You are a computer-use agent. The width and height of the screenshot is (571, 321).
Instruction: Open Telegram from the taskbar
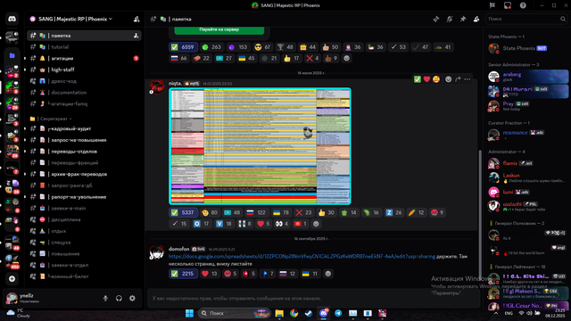click(x=338, y=313)
